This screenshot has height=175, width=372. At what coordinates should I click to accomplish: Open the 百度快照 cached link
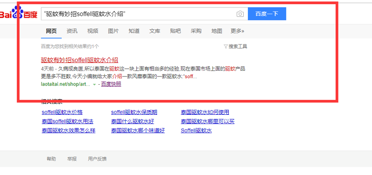click(111, 84)
